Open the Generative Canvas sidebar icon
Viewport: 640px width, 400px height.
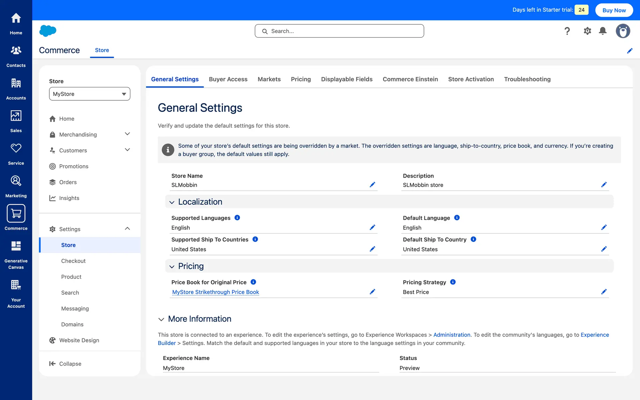pos(16,246)
